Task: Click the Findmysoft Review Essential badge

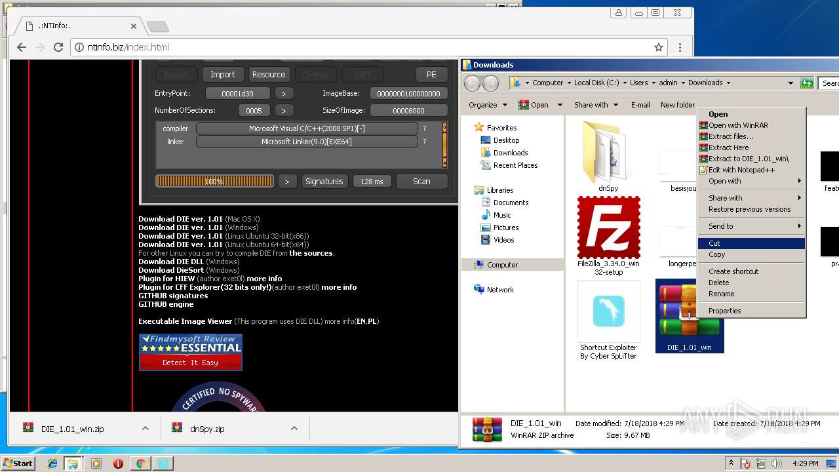Action: (191, 352)
